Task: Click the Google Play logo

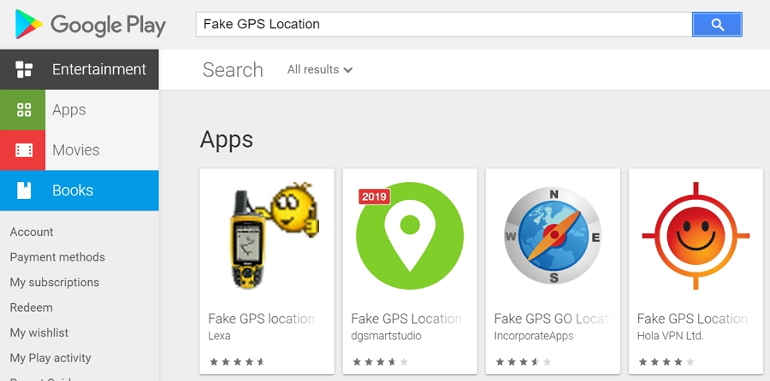Action: pyautogui.click(x=90, y=25)
